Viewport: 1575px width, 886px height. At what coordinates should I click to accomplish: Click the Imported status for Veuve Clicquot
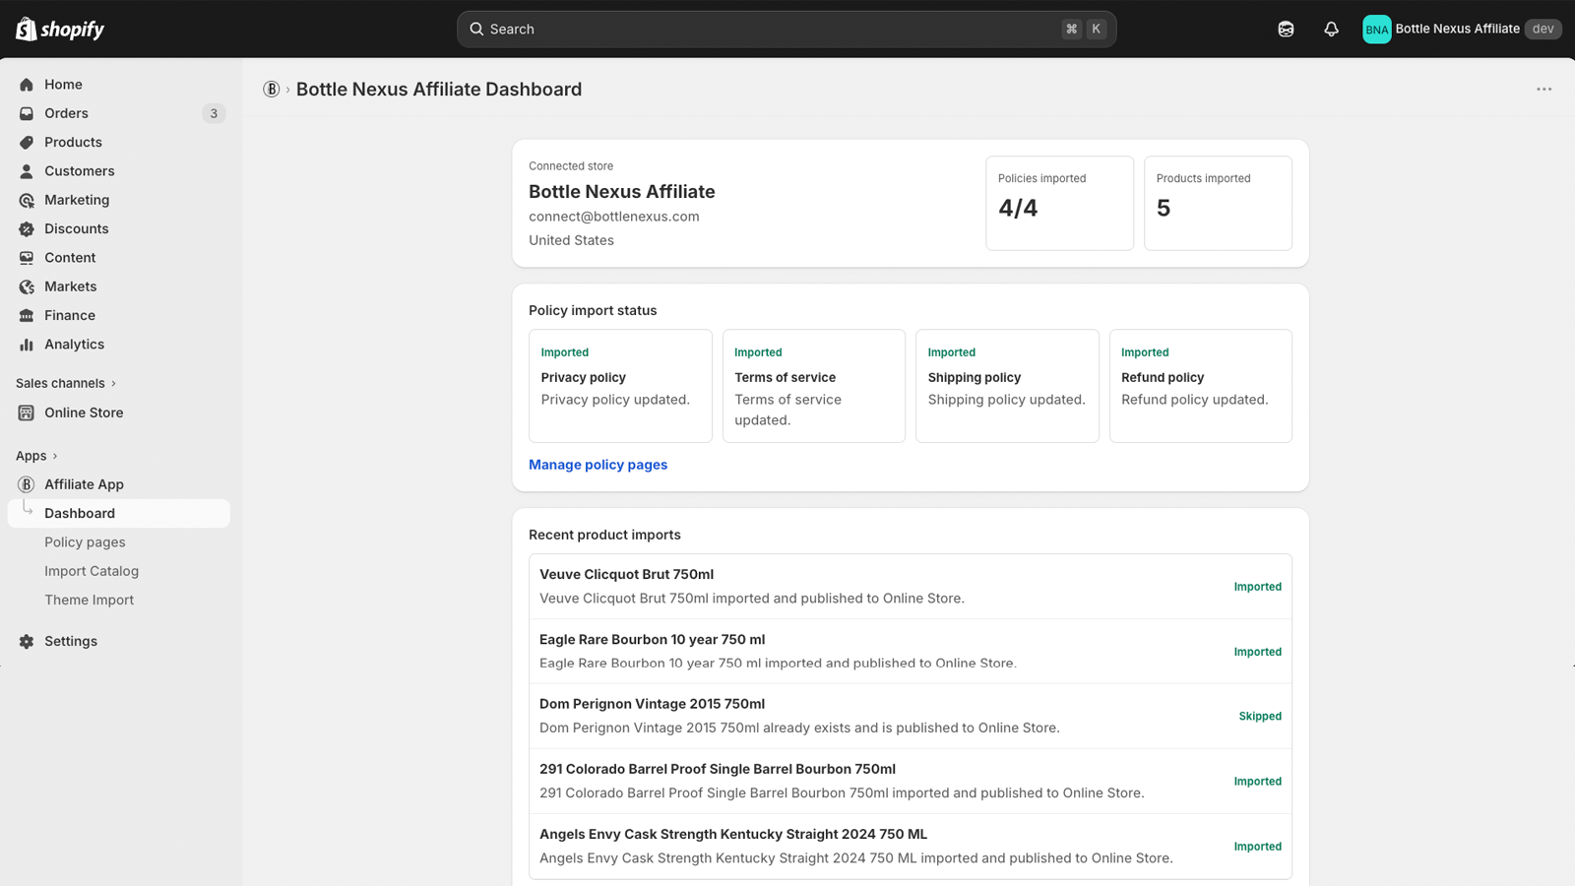[x=1258, y=587]
